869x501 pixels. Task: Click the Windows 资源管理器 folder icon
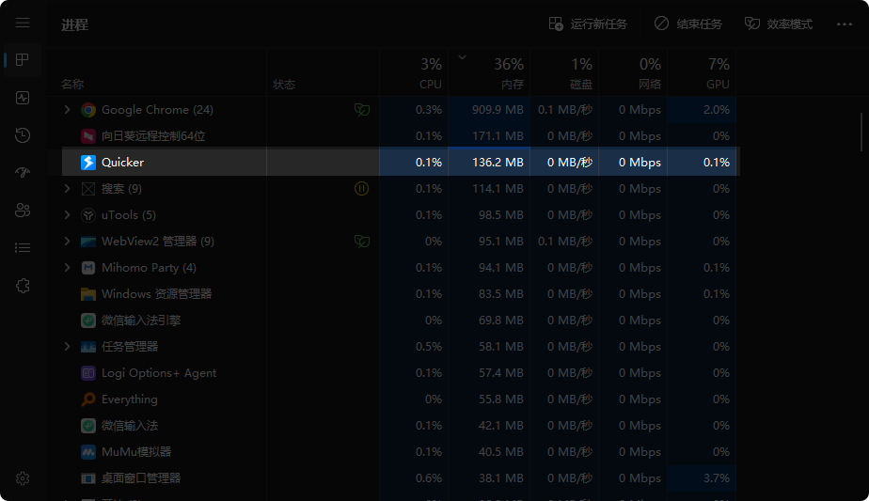point(88,293)
